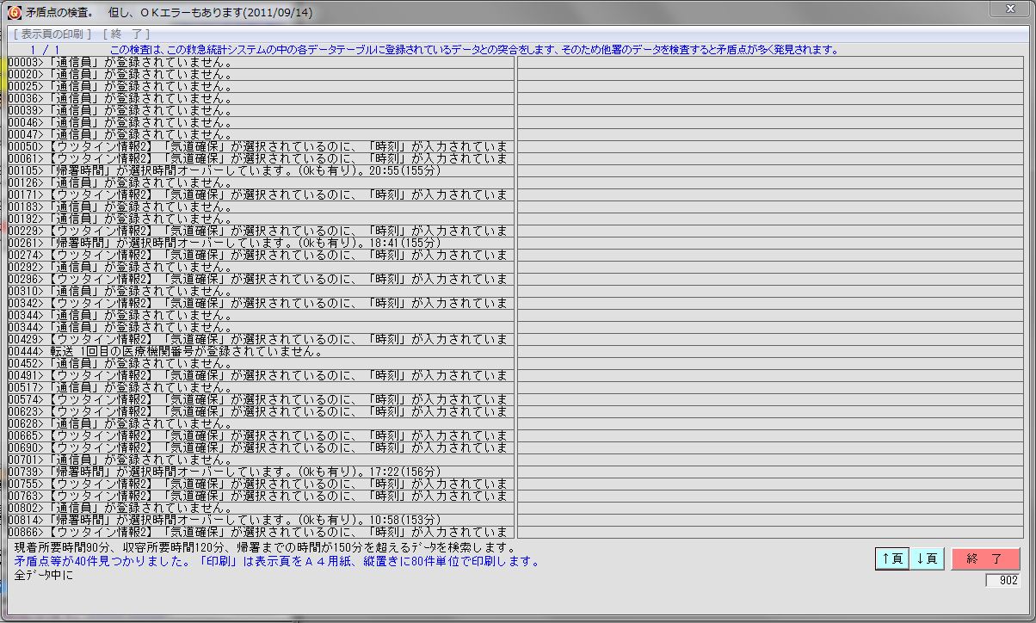Click the field showing 902
Image resolution: width=1036 pixels, height=623 pixels.
click(x=1003, y=581)
